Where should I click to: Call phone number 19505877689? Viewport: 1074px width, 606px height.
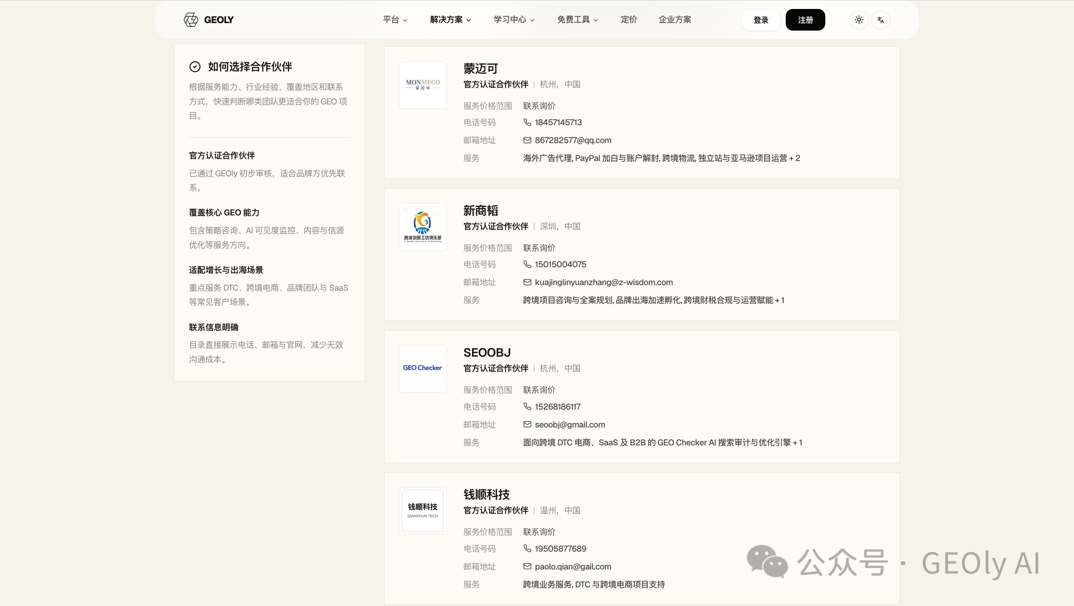click(560, 549)
